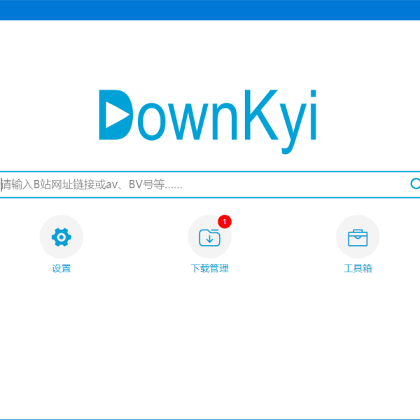Click the search magnifier icon
Screen dimensions: 420x420
point(415,183)
